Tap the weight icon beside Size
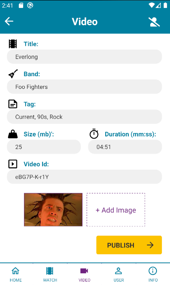 point(13,134)
